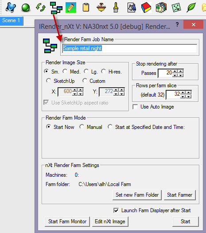Click the blue crystal render toolbar icon
The image size is (206, 233).
click(11, 7)
